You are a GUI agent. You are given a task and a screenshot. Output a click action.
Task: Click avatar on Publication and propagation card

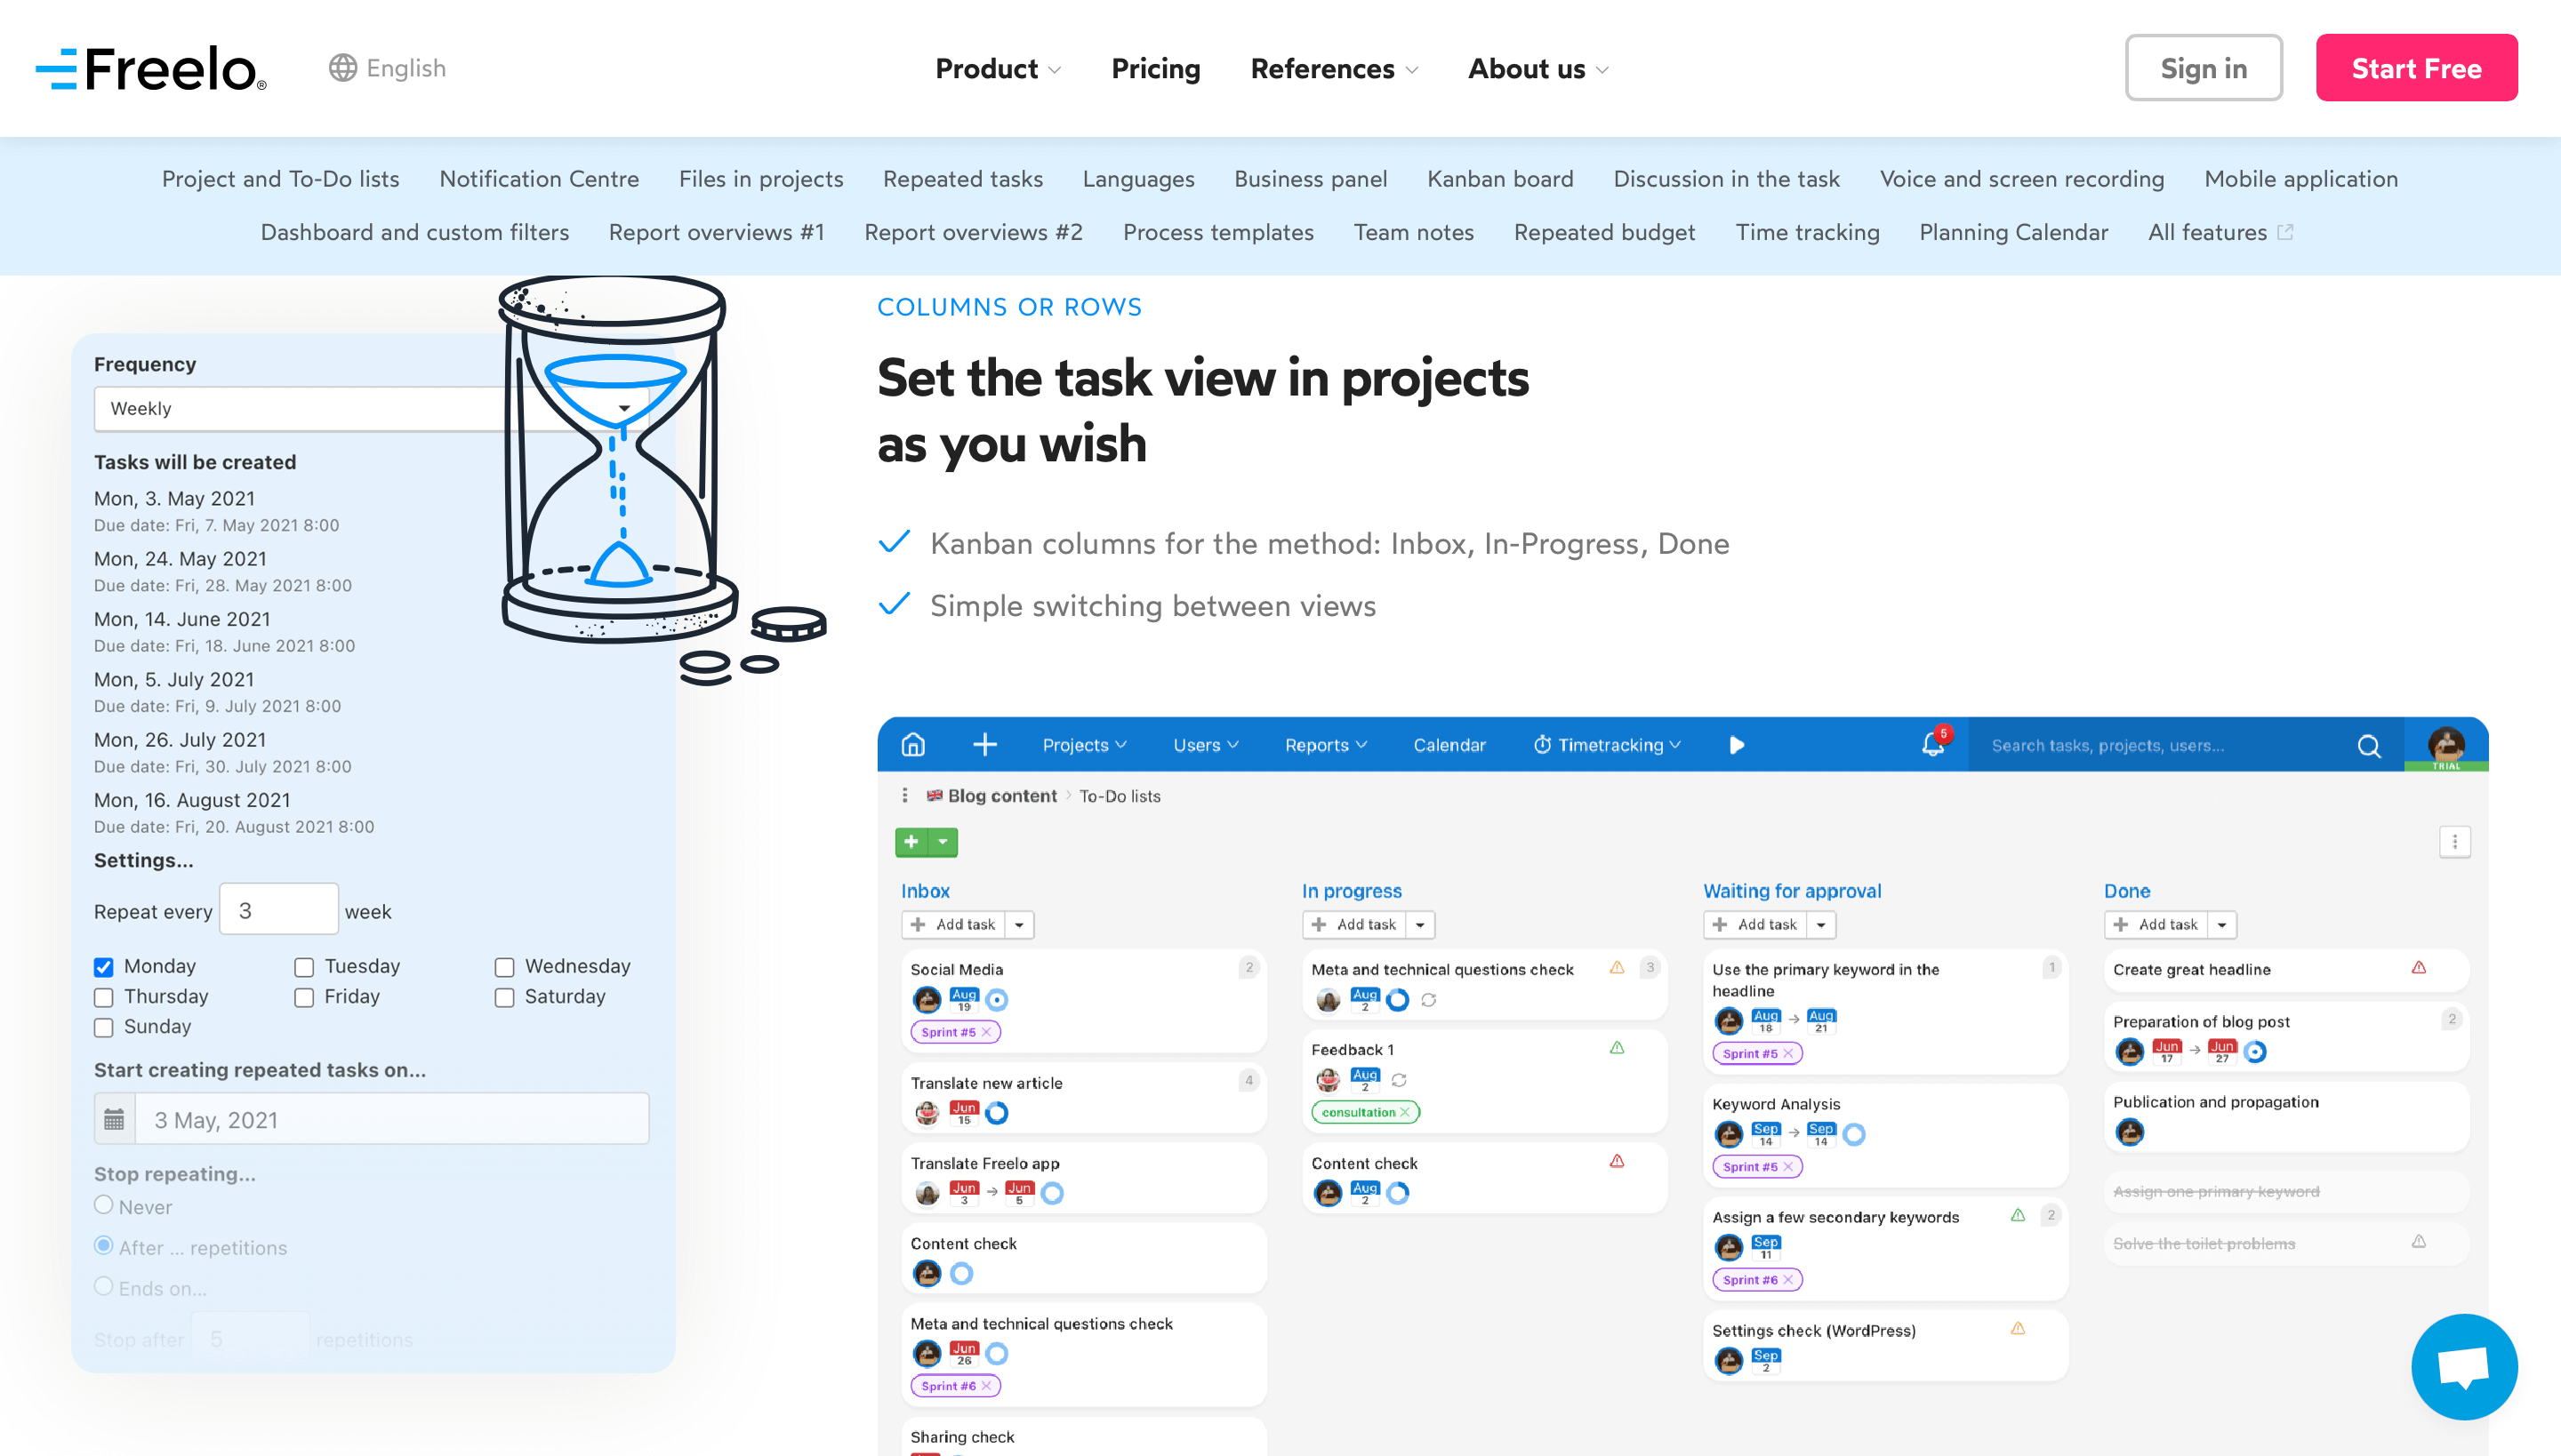pyautogui.click(x=2130, y=1132)
